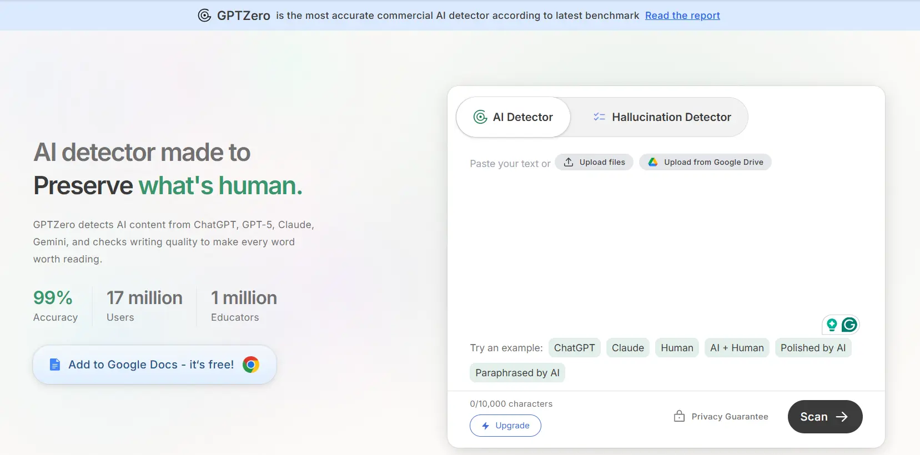Screen dimensions: 920x455
Task: Select the AI + Human example
Action: point(737,348)
